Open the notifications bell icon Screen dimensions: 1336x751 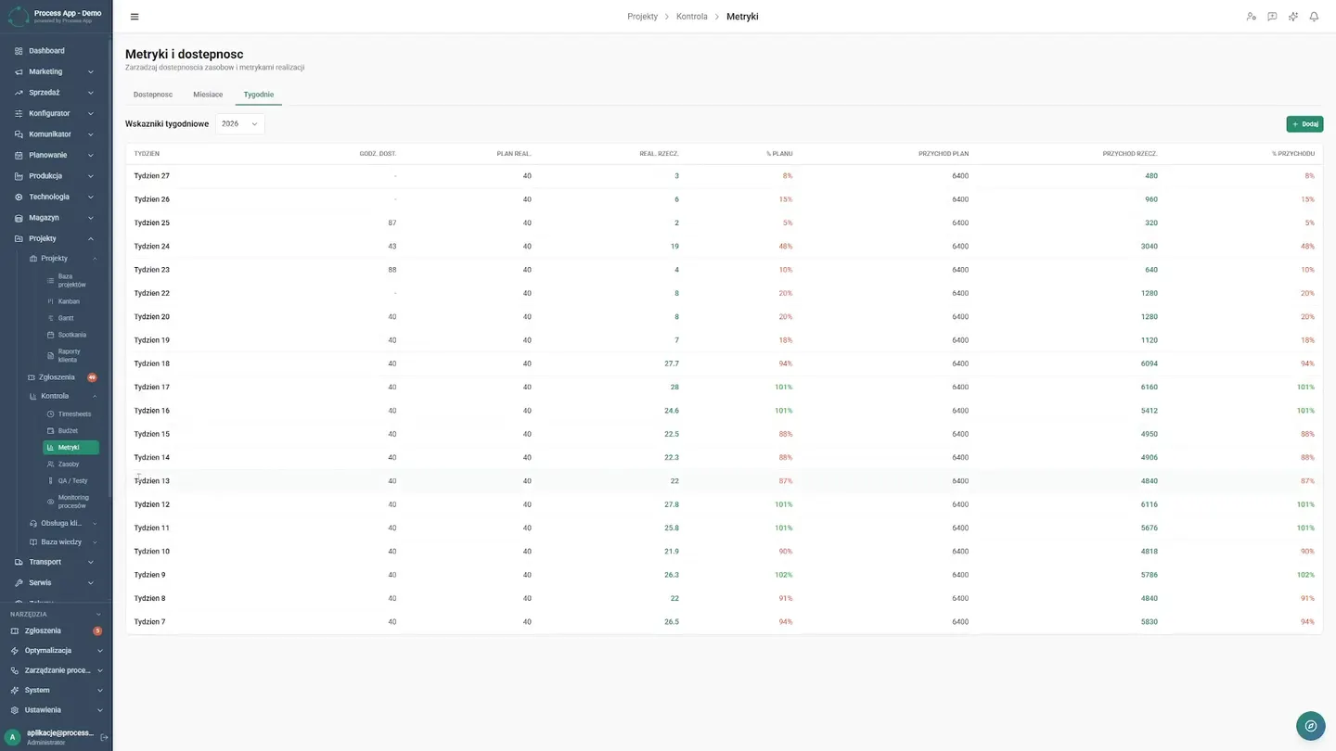1314,17
